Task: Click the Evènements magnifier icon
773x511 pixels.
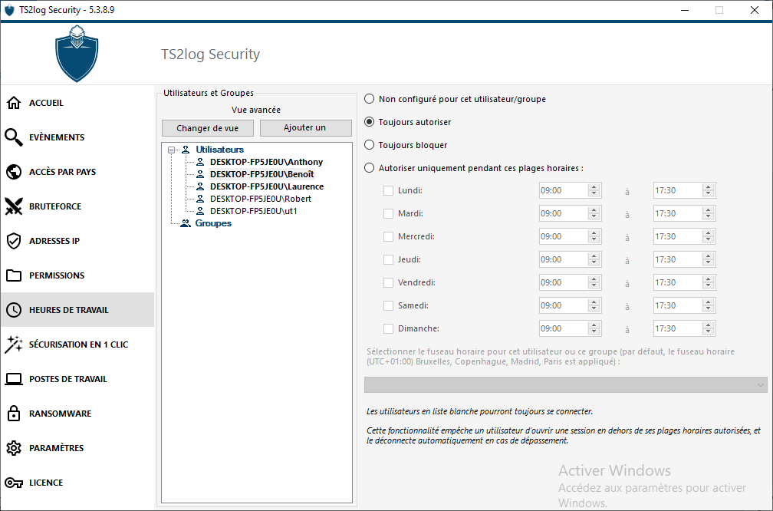Action: [x=14, y=137]
